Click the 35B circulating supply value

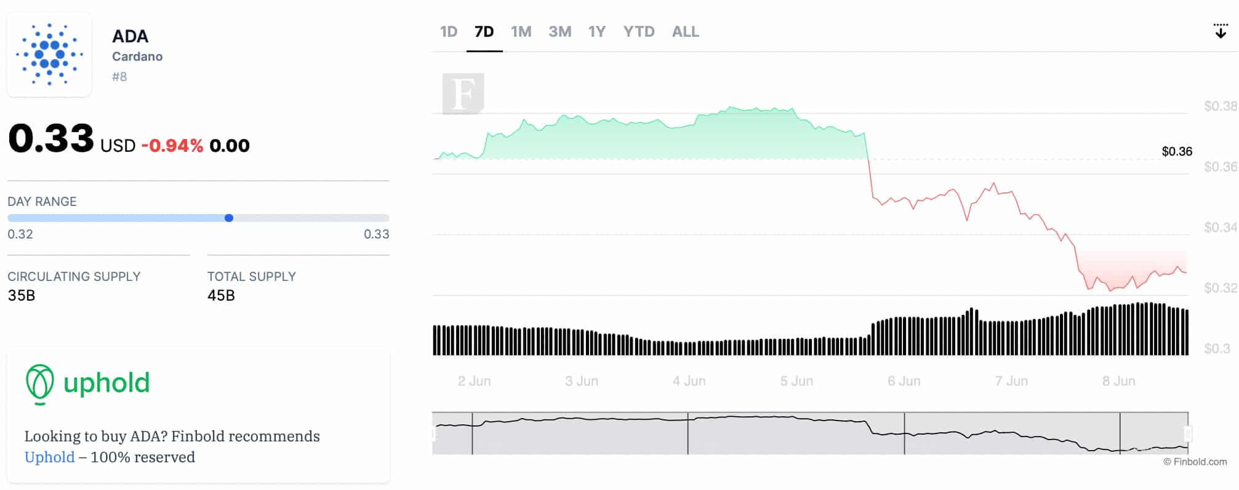pyautogui.click(x=20, y=296)
